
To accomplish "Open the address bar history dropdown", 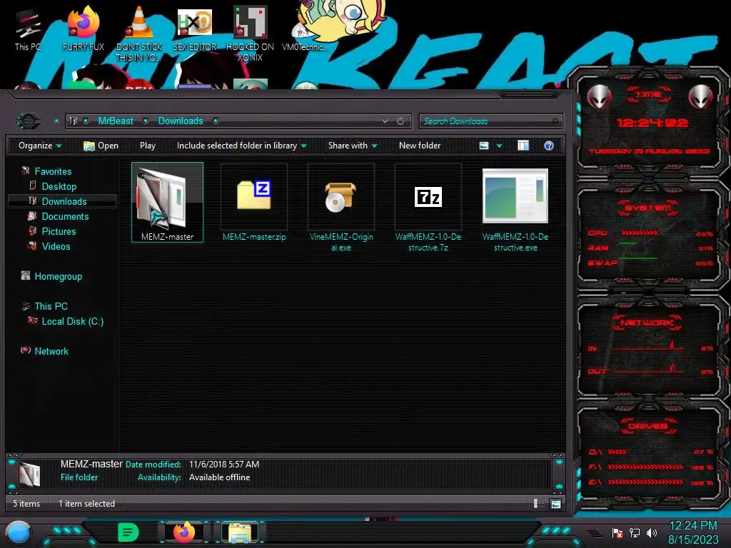I will 385,121.
